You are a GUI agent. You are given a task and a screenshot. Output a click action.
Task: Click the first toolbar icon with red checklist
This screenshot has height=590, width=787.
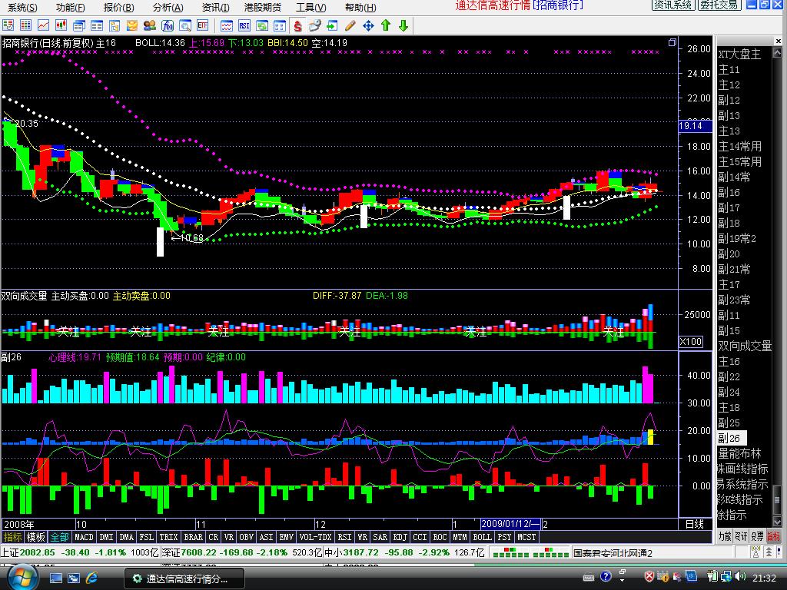tap(8, 25)
